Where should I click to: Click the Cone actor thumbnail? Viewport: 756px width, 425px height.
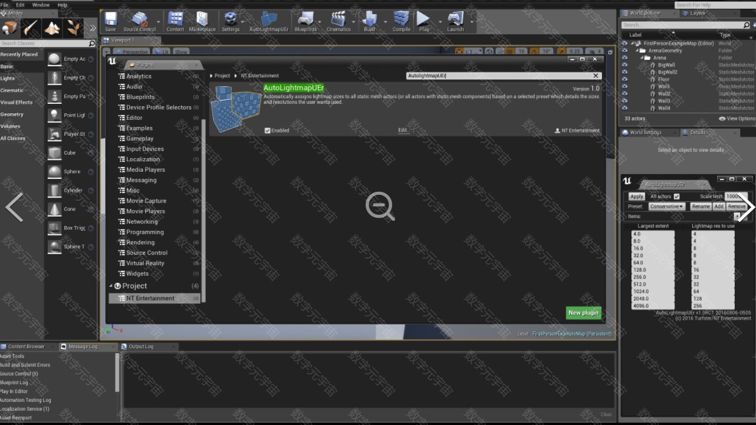click(x=54, y=209)
